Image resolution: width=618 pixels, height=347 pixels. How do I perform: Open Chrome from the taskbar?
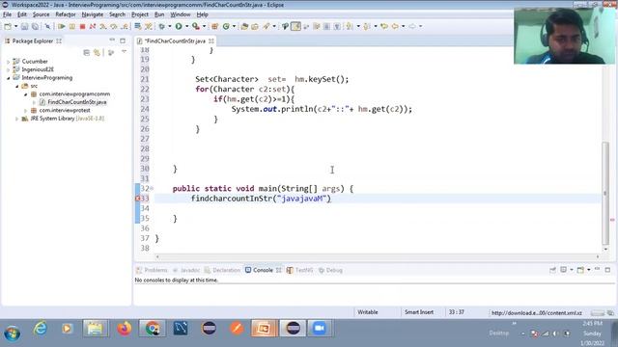click(x=153, y=328)
